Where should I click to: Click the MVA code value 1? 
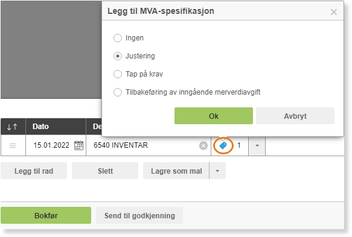(x=239, y=145)
